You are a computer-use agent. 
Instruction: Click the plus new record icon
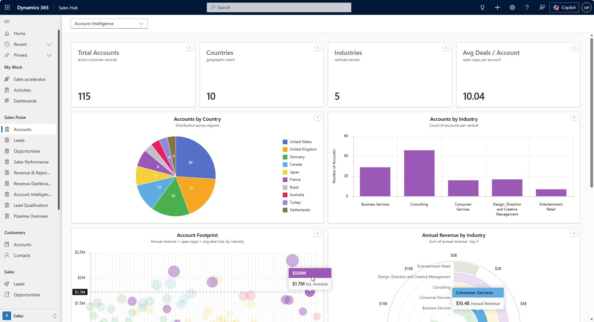pyautogui.click(x=497, y=7)
